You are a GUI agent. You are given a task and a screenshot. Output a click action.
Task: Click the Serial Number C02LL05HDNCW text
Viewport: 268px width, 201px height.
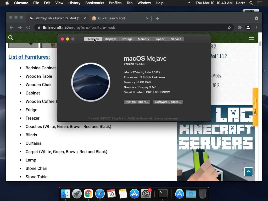147,92
